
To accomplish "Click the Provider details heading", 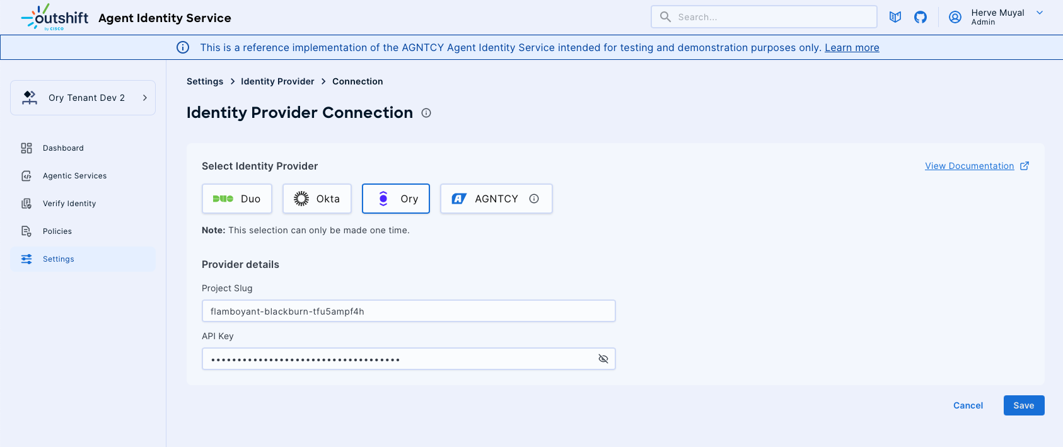I will coord(240,264).
